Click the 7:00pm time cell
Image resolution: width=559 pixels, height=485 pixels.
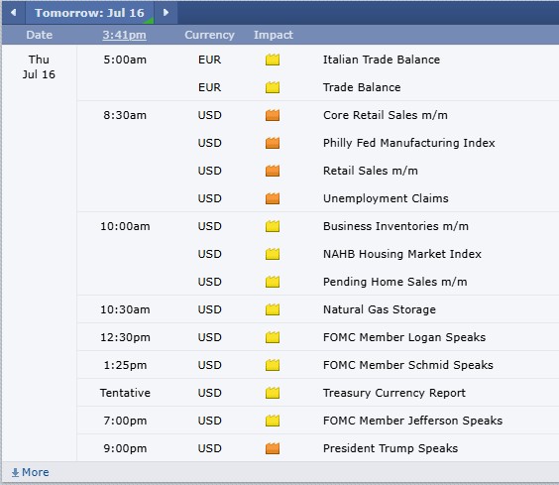coord(125,421)
